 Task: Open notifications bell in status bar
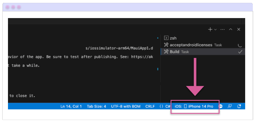239,107
